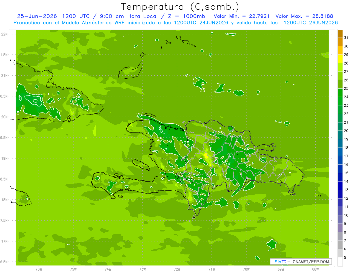Screen dimensions: 354x273
Task: Click the '5' value on the color scale
Action: point(345,258)
